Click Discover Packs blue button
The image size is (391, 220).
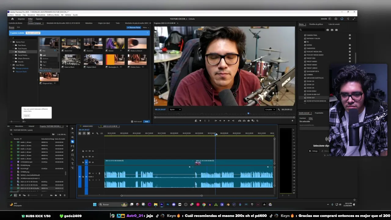coord(134,28)
